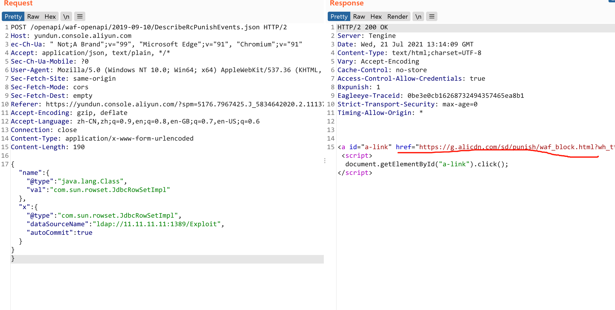The image size is (615, 310).
Task: Click the Content-Length 190 header value
Action: [x=79, y=147]
